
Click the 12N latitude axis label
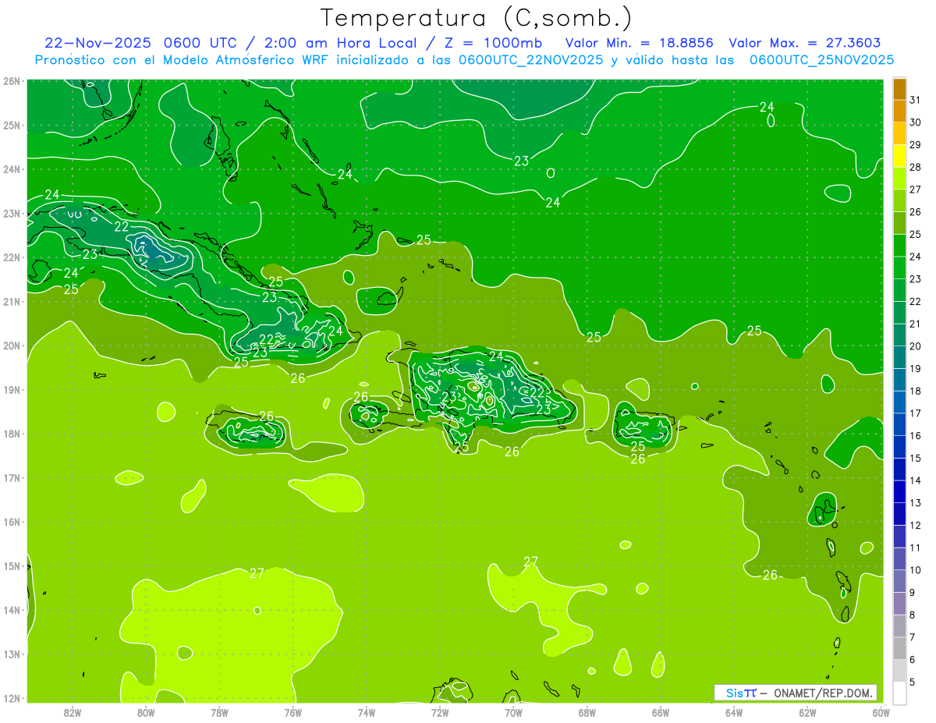pos(12,698)
